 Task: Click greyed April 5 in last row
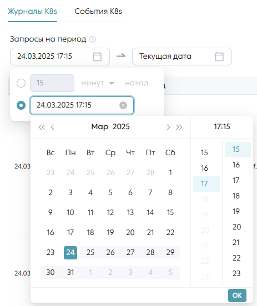coord(170,272)
